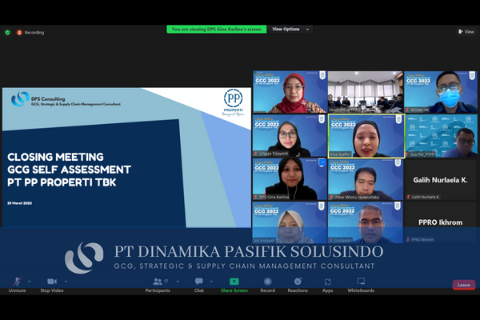Click the screen-sharing notification banner

click(x=217, y=29)
